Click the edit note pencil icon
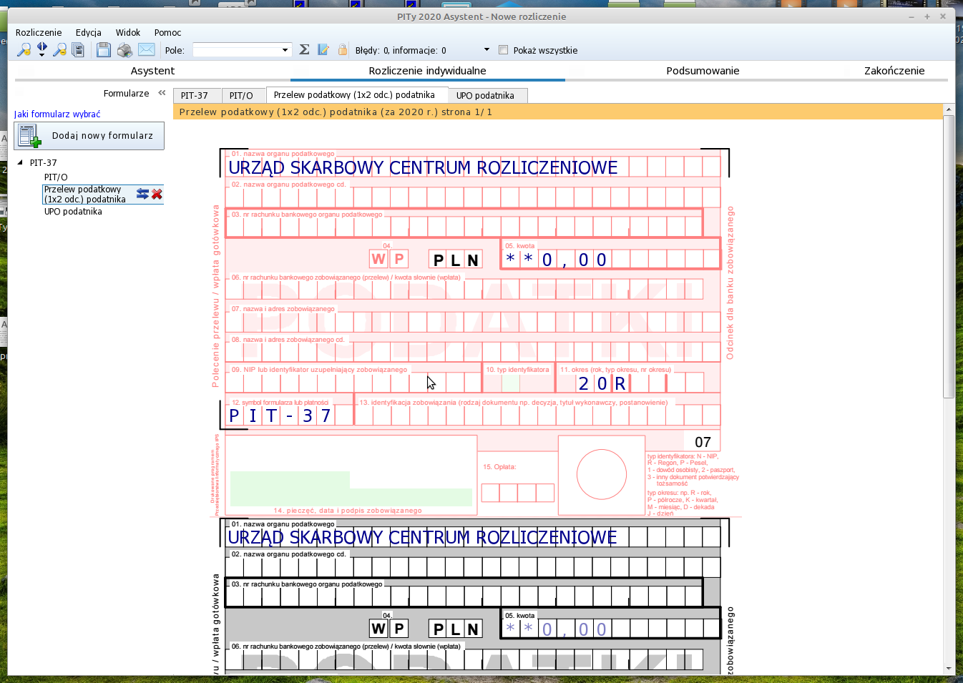Viewport: 963px width, 683px height. point(323,49)
